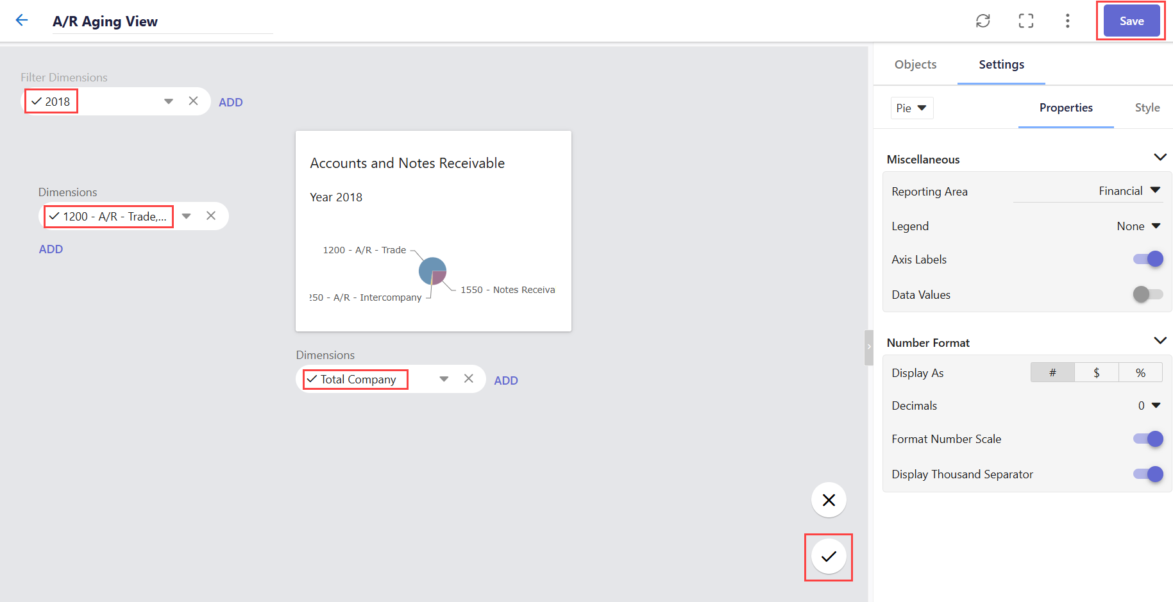This screenshot has height=602, width=1173.
Task: Open the three-dot more options menu
Action: 1067,21
